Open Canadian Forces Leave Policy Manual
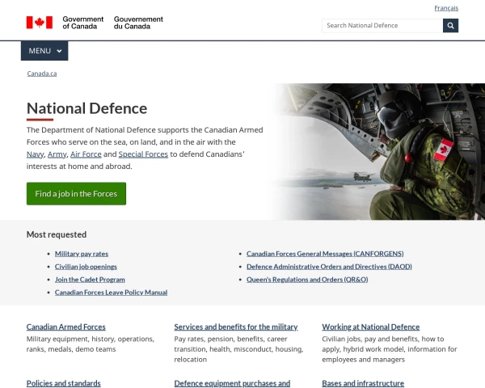 111,292
